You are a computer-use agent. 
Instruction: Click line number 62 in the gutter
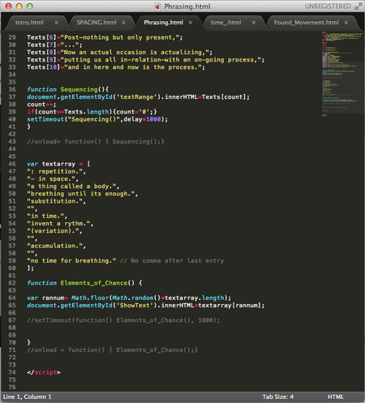point(12,283)
